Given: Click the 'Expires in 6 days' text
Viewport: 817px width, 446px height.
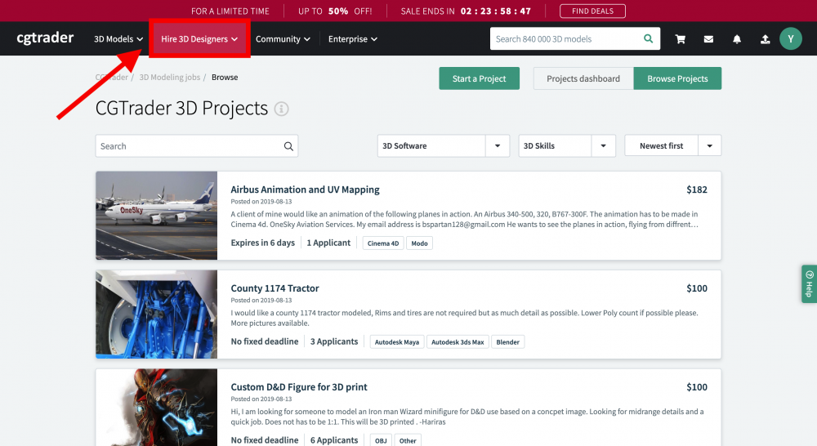Looking at the screenshot, I should coord(262,243).
